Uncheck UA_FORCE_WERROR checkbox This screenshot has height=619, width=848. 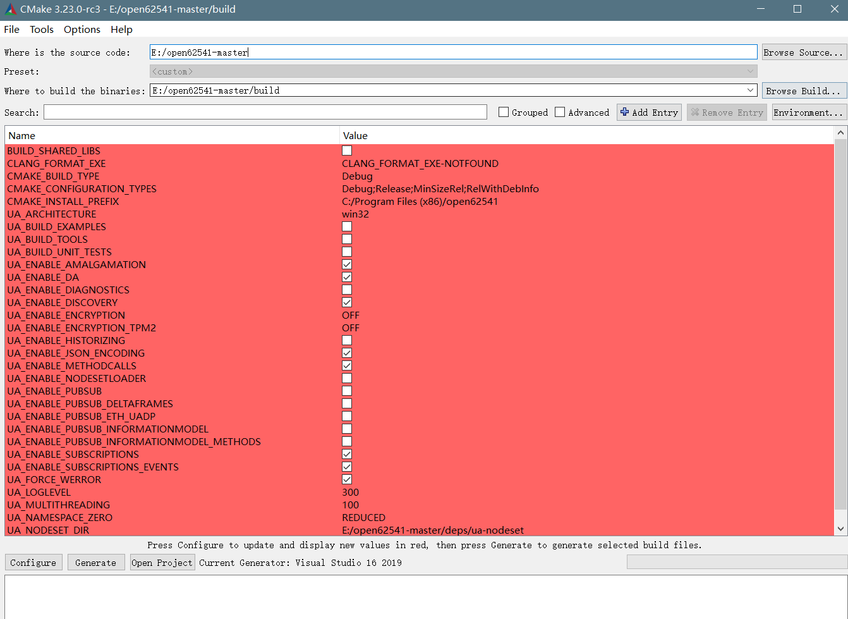pos(347,479)
